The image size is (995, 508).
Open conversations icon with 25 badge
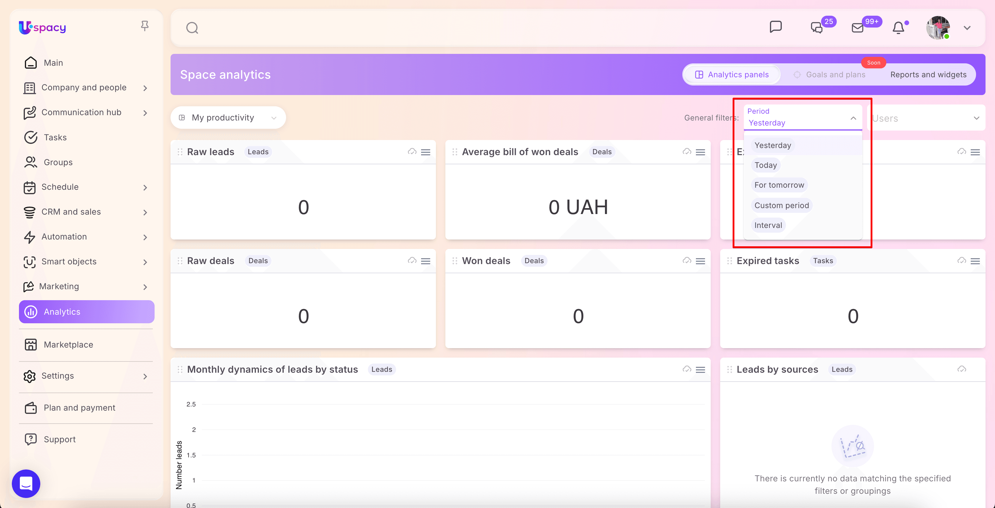(x=816, y=28)
